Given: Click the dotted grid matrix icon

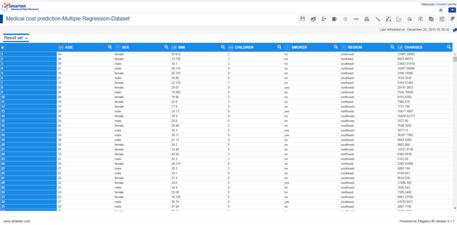Looking at the screenshot, I should pyautogui.click(x=388, y=19).
